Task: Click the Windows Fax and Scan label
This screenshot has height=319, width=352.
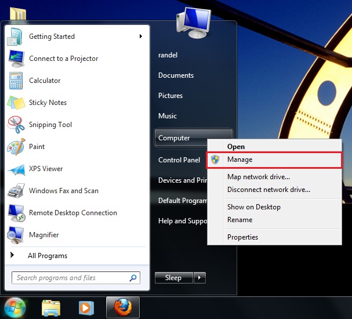Action: (x=64, y=191)
